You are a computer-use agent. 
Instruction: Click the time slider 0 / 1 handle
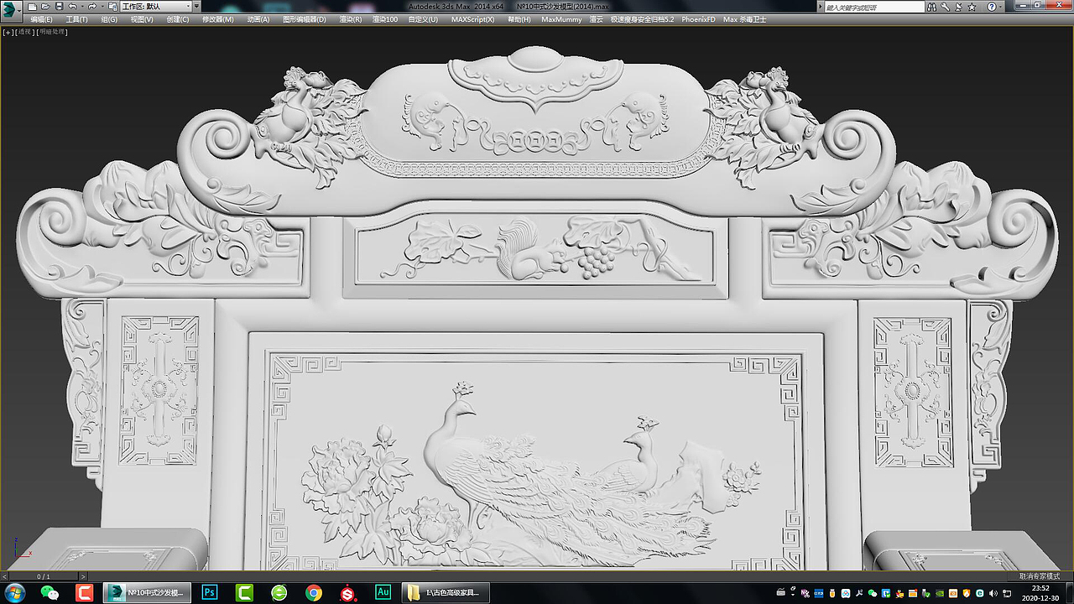pos(44,576)
